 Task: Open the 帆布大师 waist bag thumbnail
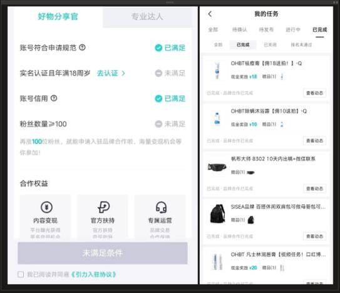click(217, 167)
